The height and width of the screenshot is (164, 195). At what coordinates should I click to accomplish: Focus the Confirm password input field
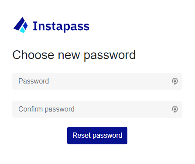coord(97,109)
